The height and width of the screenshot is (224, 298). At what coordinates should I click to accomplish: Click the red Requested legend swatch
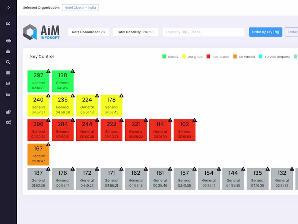pos(208,56)
